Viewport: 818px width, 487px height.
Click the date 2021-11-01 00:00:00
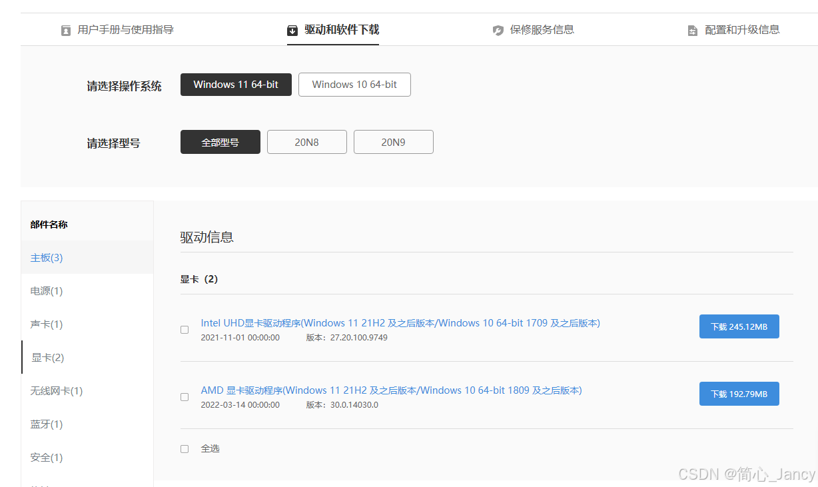[x=240, y=338]
